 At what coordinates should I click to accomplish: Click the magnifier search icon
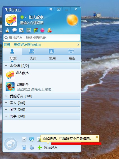(6, 38)
